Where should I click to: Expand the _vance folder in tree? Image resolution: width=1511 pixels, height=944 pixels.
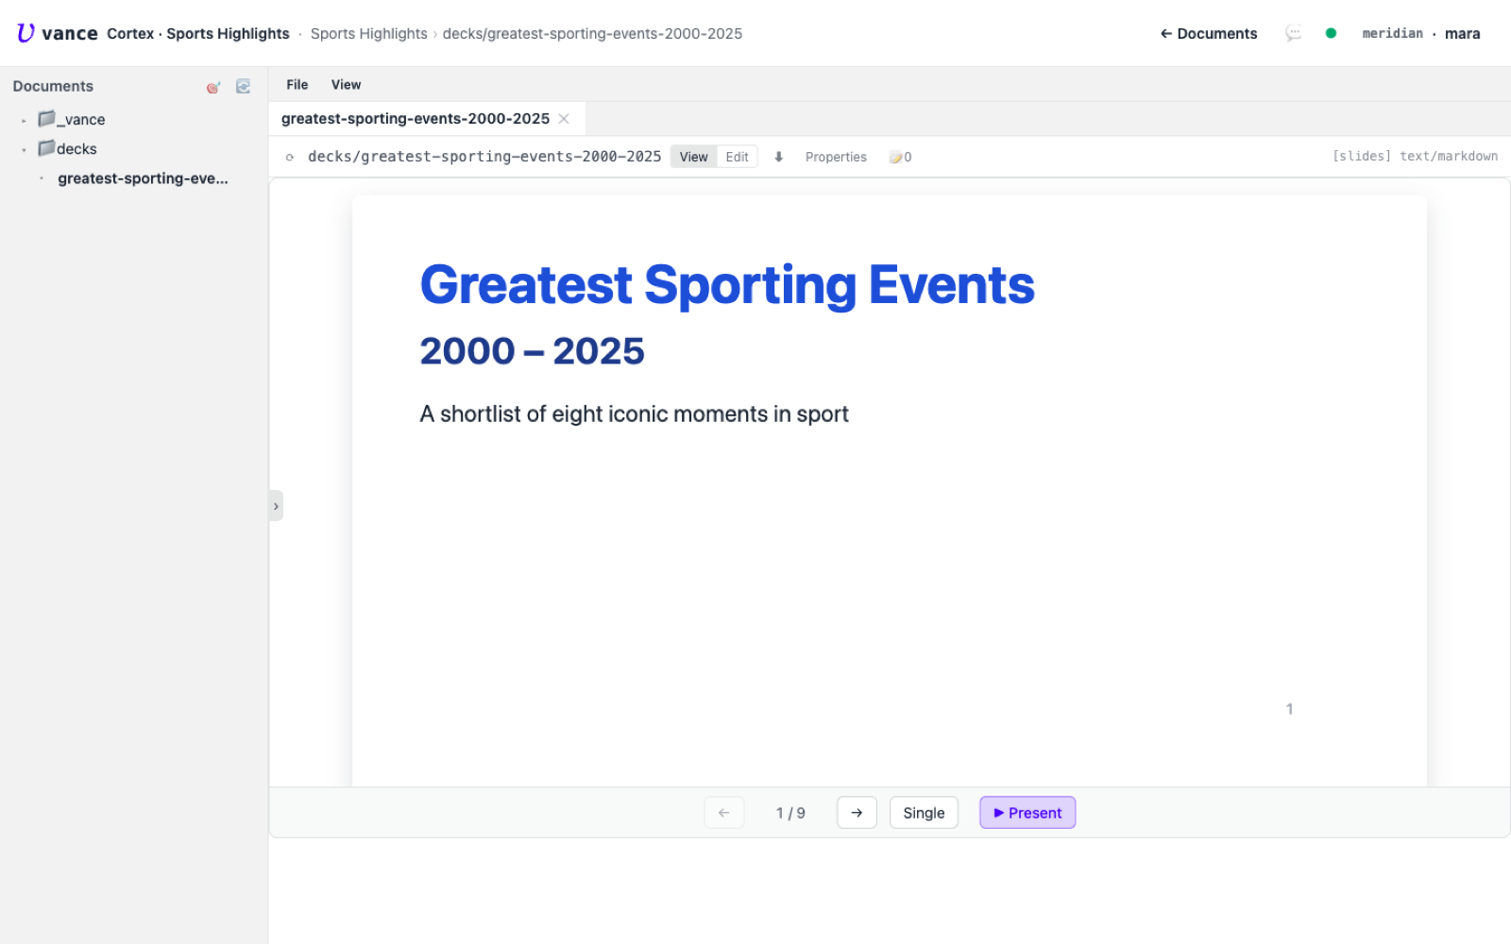tap(24, 120)
